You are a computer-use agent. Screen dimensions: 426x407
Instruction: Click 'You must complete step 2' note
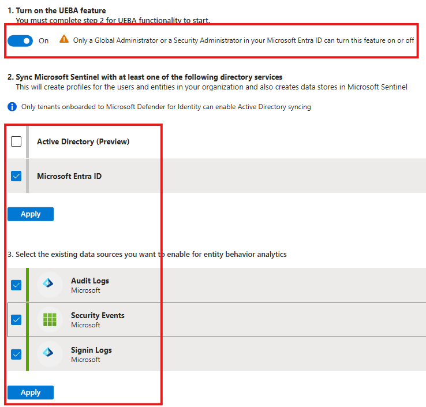[x=113, y=20]
